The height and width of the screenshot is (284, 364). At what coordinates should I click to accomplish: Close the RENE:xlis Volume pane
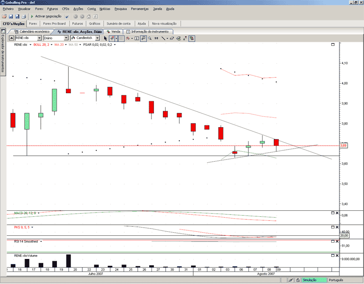pos(337,255)
